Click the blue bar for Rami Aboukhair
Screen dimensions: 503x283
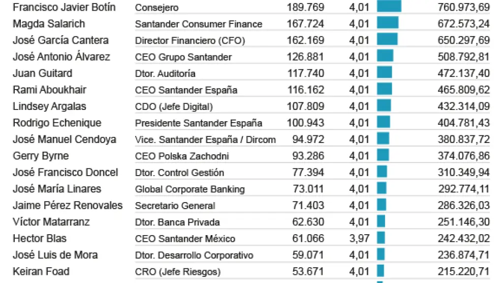[384, 90]
